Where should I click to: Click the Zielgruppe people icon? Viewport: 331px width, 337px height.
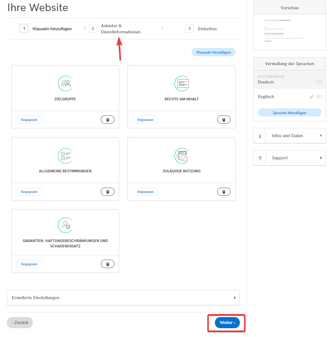click(65, 83)
